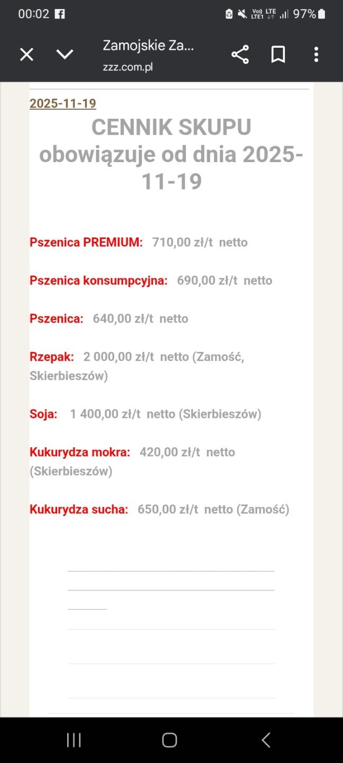Bookmark this page
The image size is (343, 763).
[x=278, y=55]
